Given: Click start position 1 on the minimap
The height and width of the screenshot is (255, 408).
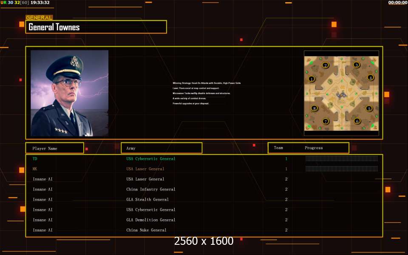Looking at the screenshot, I should tap(312, 79).
